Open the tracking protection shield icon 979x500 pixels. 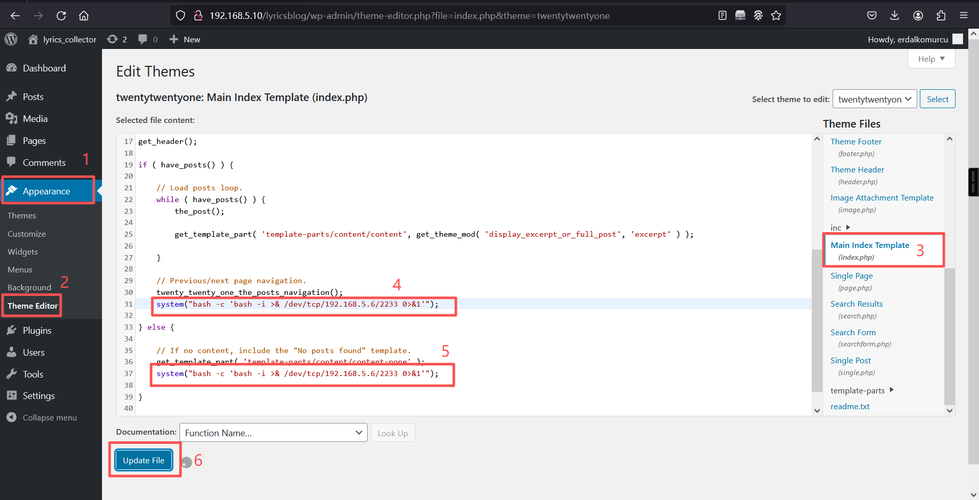pyautogui.click(x=181, y=16)
